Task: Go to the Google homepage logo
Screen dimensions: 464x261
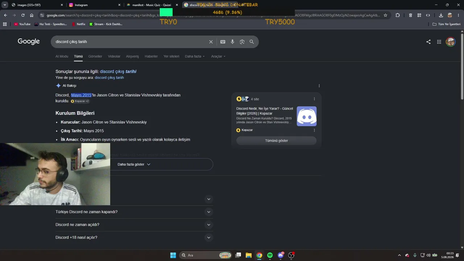Action: click(x=29, y=41)
